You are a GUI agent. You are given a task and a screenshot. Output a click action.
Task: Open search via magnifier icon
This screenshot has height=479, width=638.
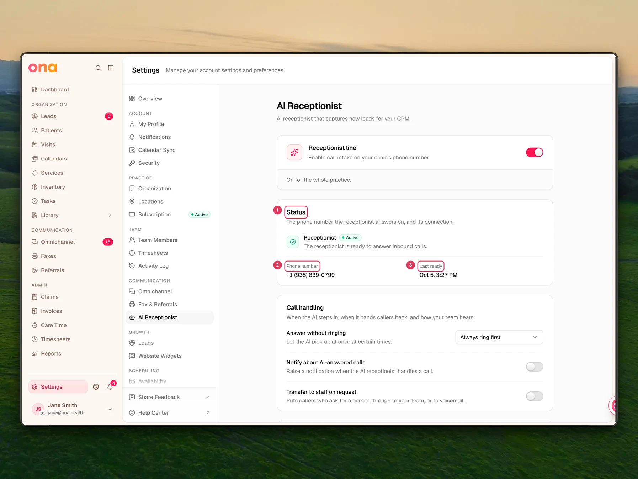[98, 68]
